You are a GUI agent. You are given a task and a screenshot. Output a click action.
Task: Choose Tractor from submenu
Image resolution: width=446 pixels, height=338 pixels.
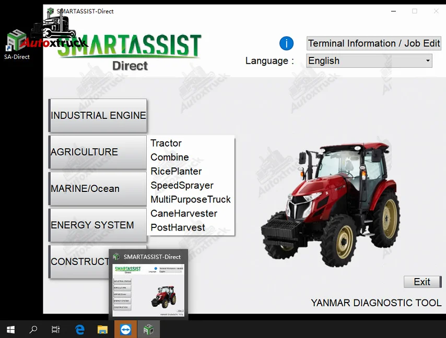pyautogui.click(x=166, y=143)
